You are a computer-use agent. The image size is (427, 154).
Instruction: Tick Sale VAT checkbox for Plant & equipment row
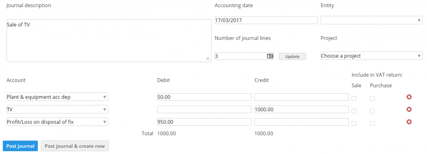[x=354, y=99]
